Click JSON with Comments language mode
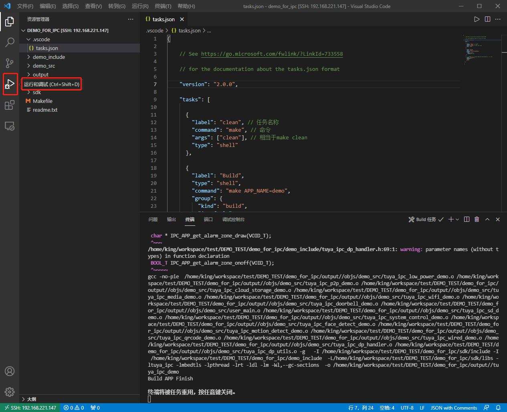 pos(453,408)
